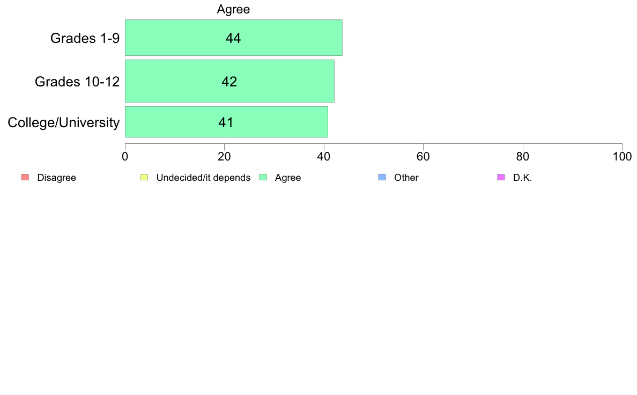The image size is (637, 395).
Task: Click the value 44 bar label
Action: 233,38
